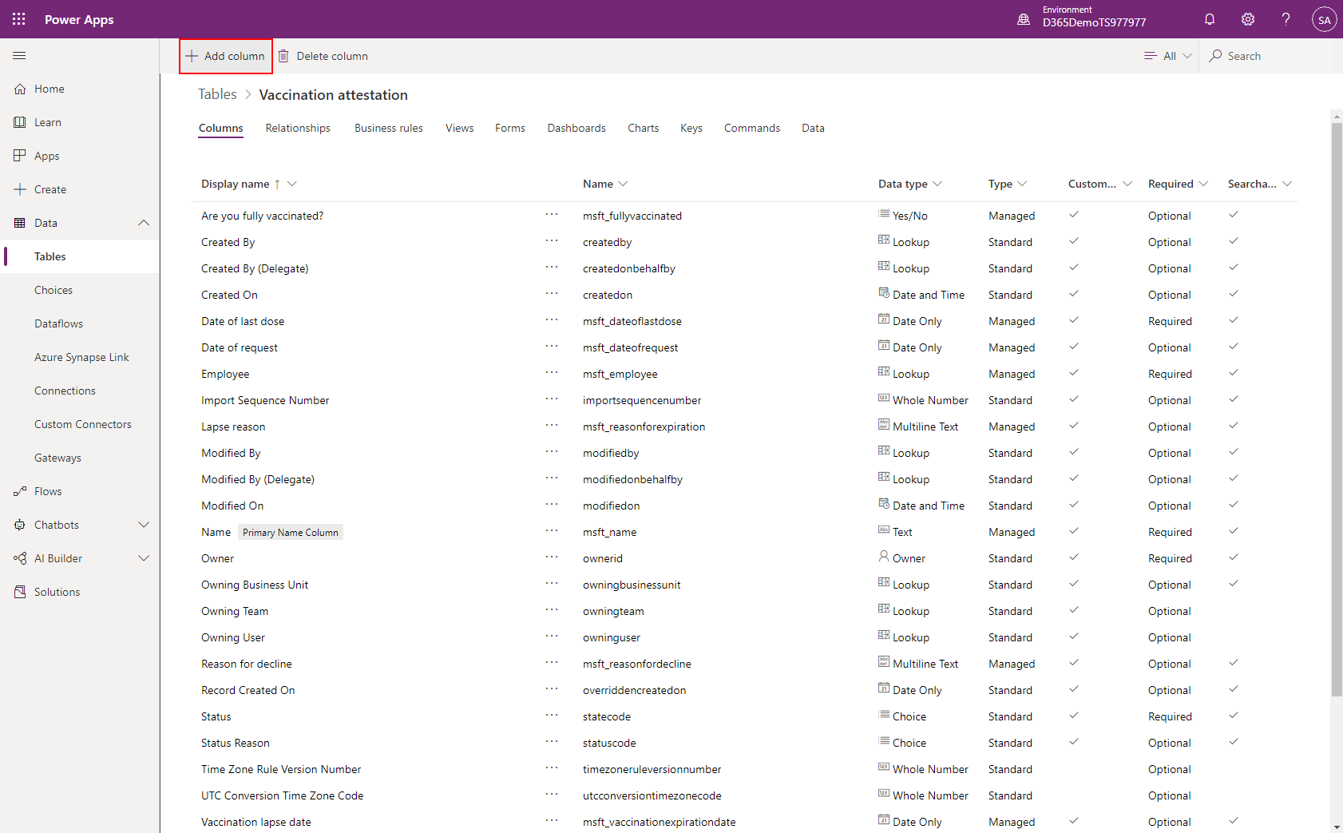1343x833 pixels.
Task: Open the notifications bell
Action: tap(1210, 19)
